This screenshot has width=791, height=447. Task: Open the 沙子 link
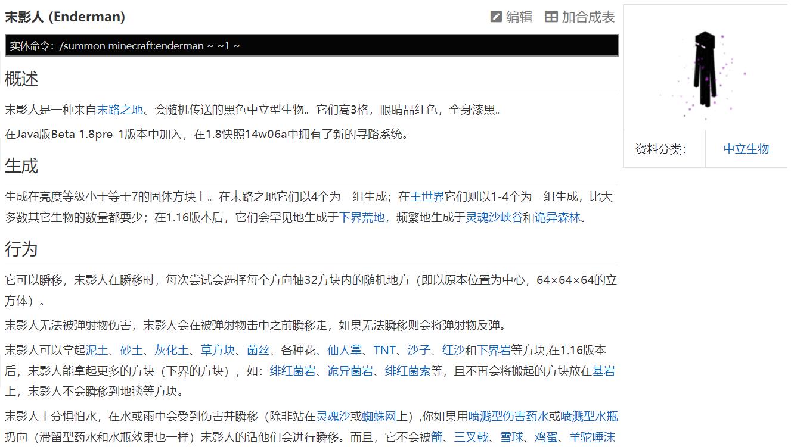click(x=418, y=350)
